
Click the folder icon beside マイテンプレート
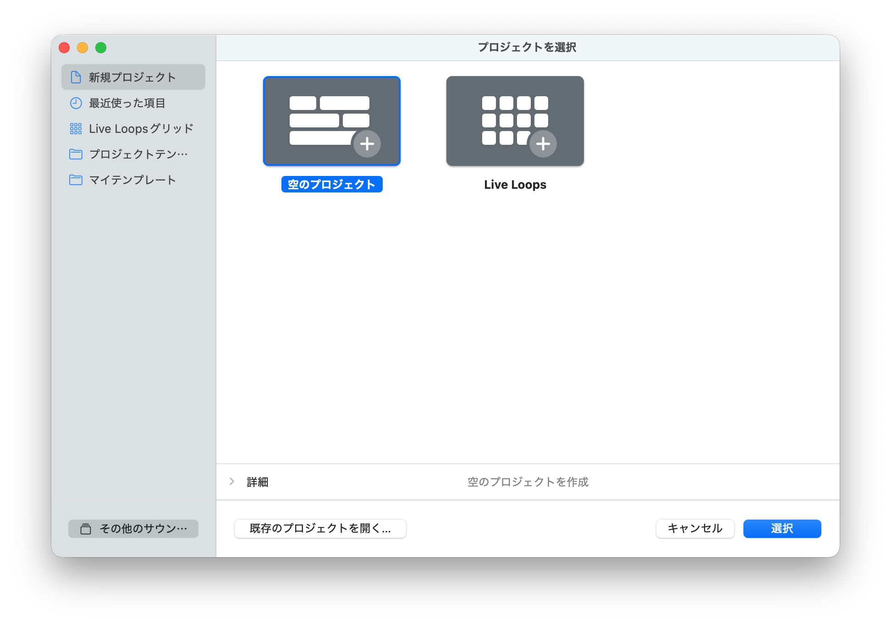[x=76, y=180]
